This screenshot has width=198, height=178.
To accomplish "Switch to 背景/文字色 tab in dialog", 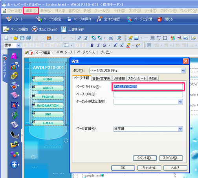I will click(x=101, y=78).
